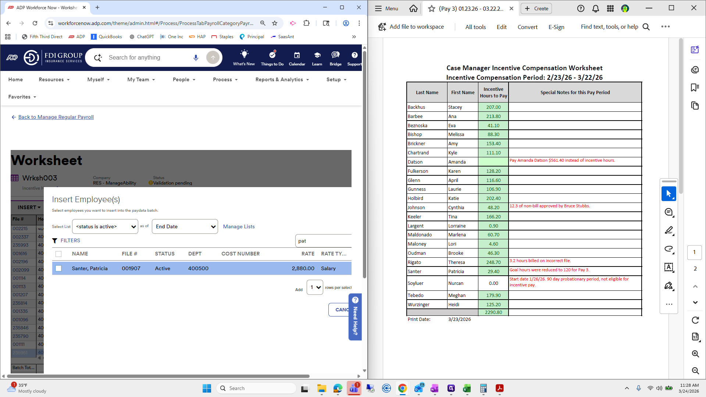Toggle the select-all checkbox in NAME header

58,254
